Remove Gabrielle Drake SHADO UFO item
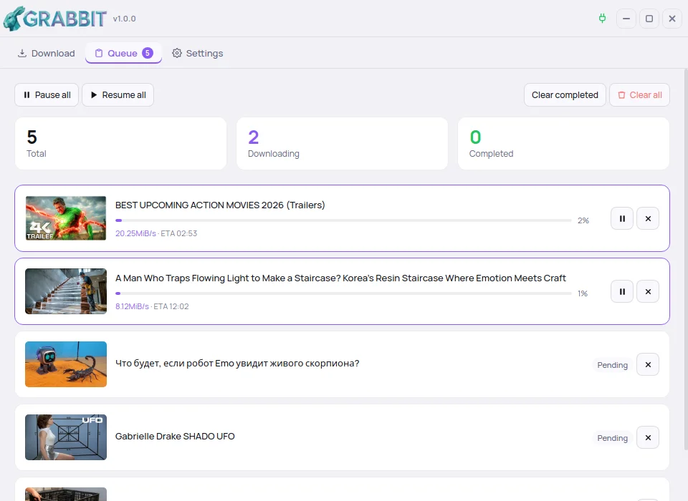This screenshot has height=501, width=688. coord(648,437)
